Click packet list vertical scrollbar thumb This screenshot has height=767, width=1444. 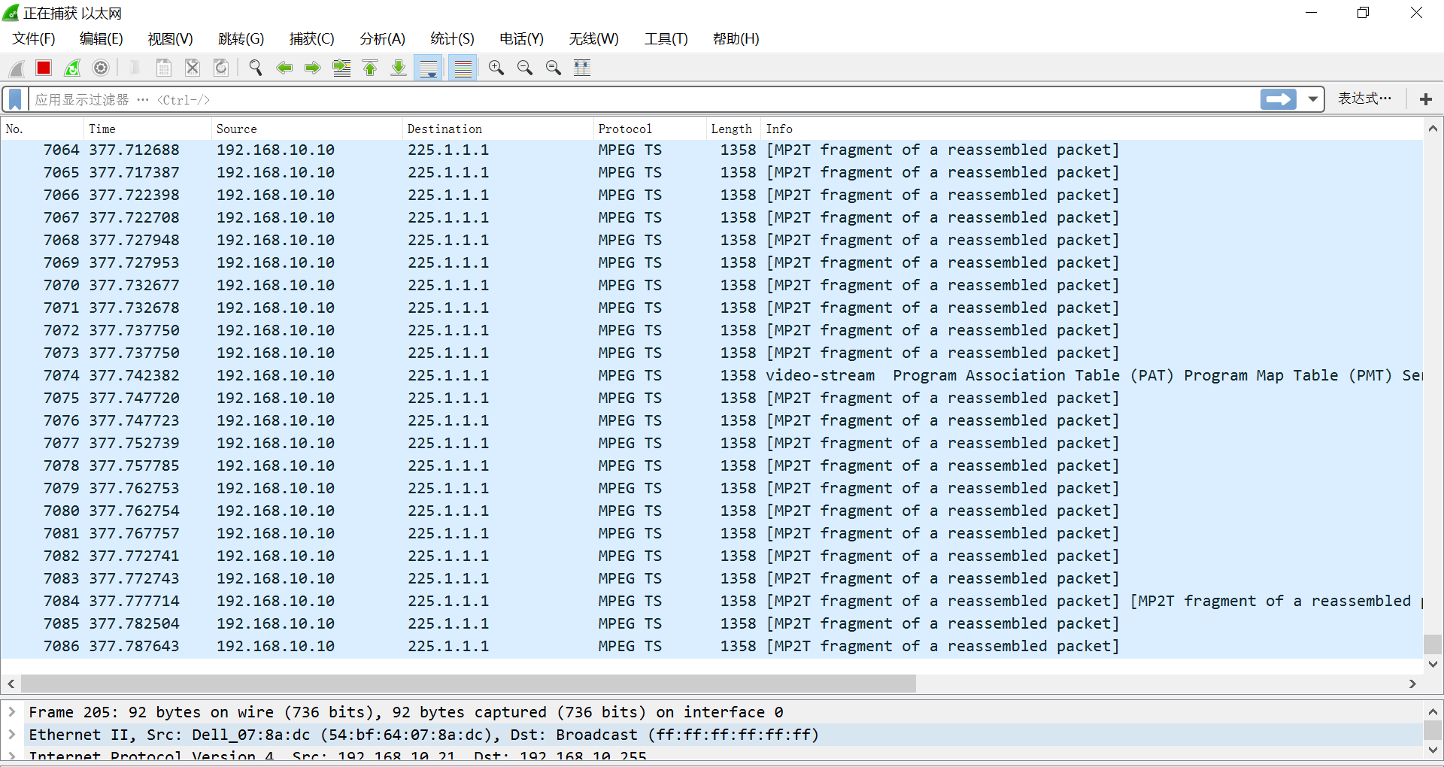pyautogui.click(x=1433, y=644)
